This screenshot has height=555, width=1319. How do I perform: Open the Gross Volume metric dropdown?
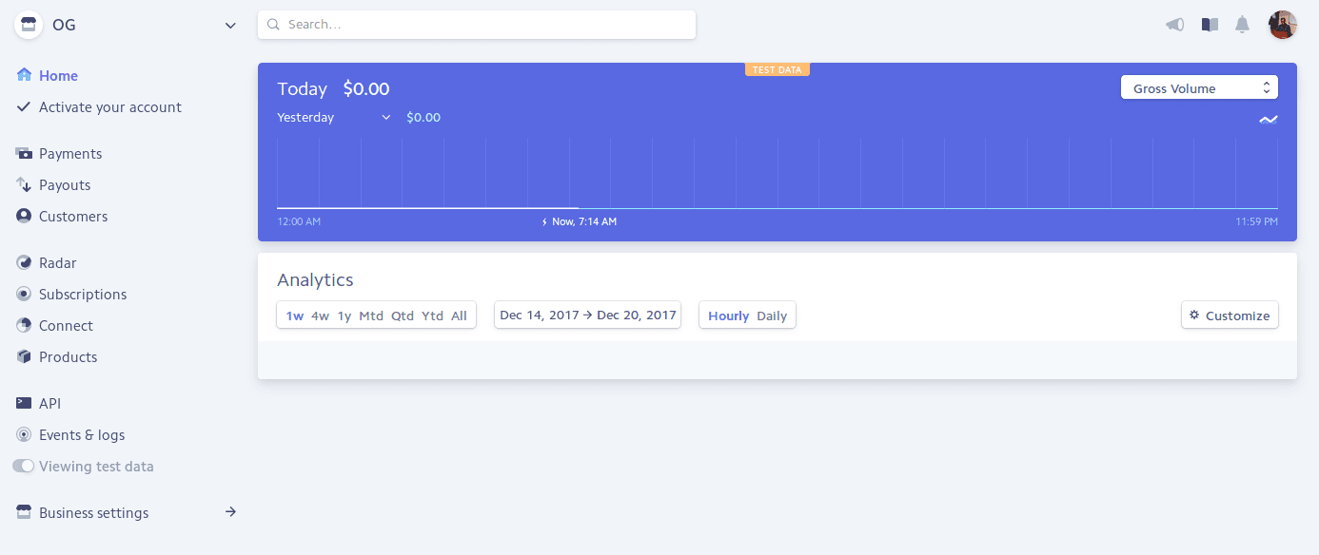[x=1199, y=86]
